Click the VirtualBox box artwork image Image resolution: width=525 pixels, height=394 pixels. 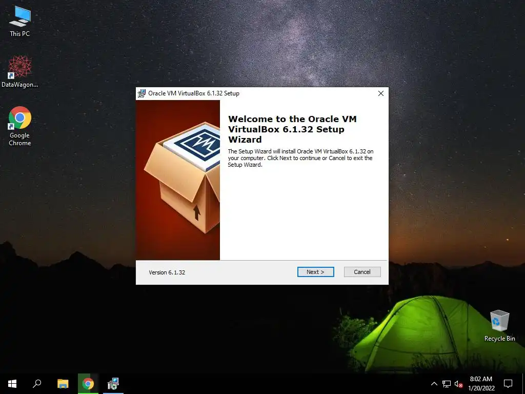pos(178,180)
